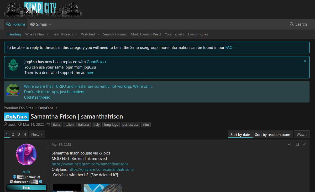Click the Simp user banner badge
315x192 pixels.
click(x=26, y=188)
